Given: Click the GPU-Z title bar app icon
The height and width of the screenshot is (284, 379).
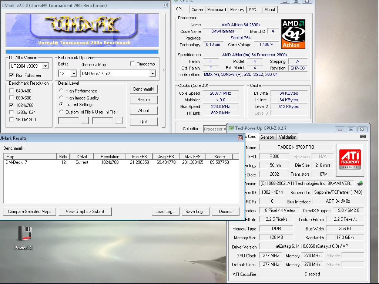Looking at the screenshot, I should pyautogui.click(x=231, y=128).
